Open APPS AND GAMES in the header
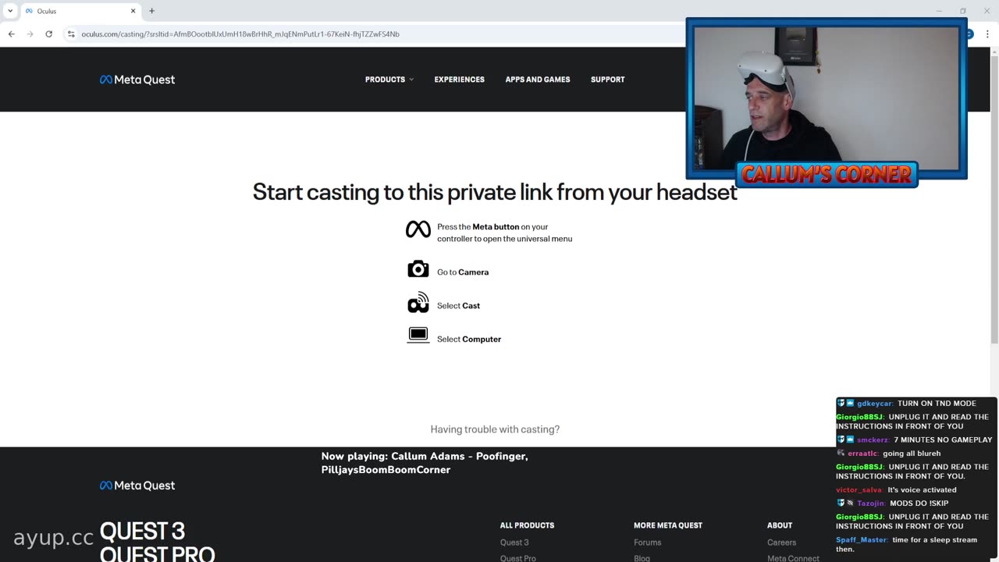The height and width of the screenshot is (562, 999). pyautogui.click(x=538, y=80)
